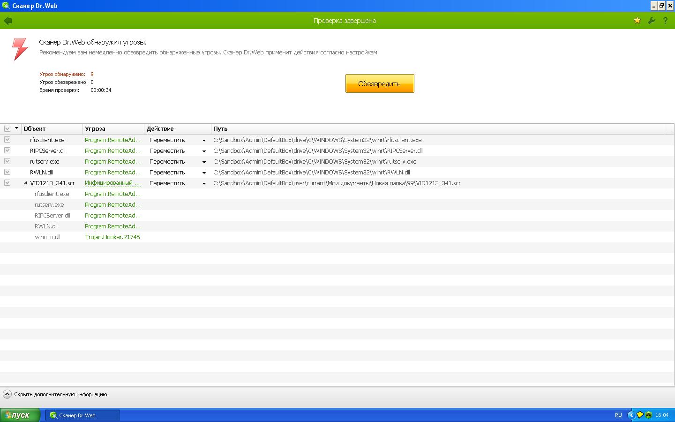This screenshot has height=422, width=675.
Task: Click the Обезвредить button
Action: pos(380,83)
